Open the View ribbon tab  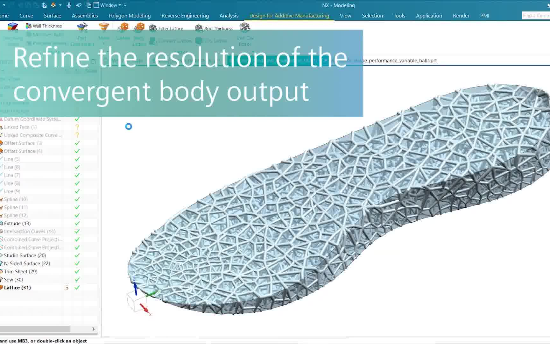[345, 16]
